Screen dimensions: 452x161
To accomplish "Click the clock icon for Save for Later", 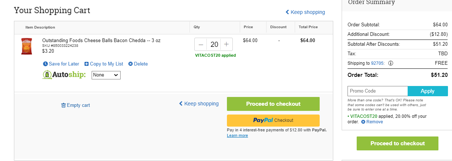I will (x=45, y=64).
